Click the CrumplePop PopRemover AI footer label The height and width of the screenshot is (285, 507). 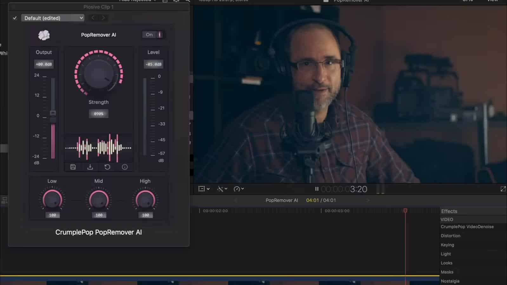point(99,232)
